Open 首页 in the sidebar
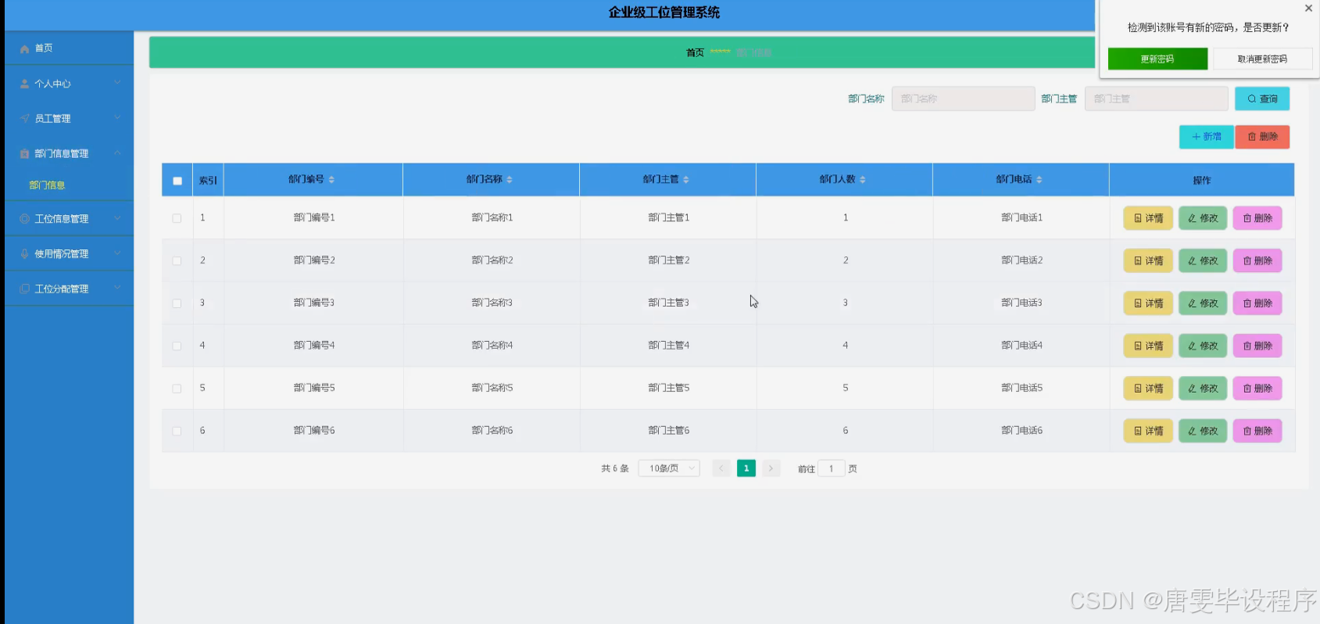This screenshot has width=1320, height=624. (x=69, y=48)
